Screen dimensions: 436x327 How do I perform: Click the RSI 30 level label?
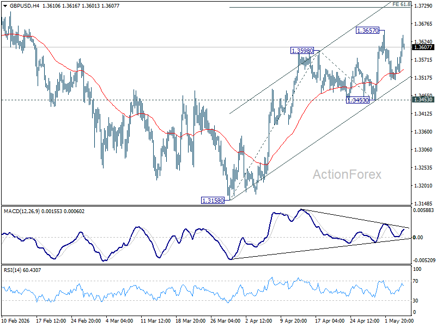[x=415, y=301]
